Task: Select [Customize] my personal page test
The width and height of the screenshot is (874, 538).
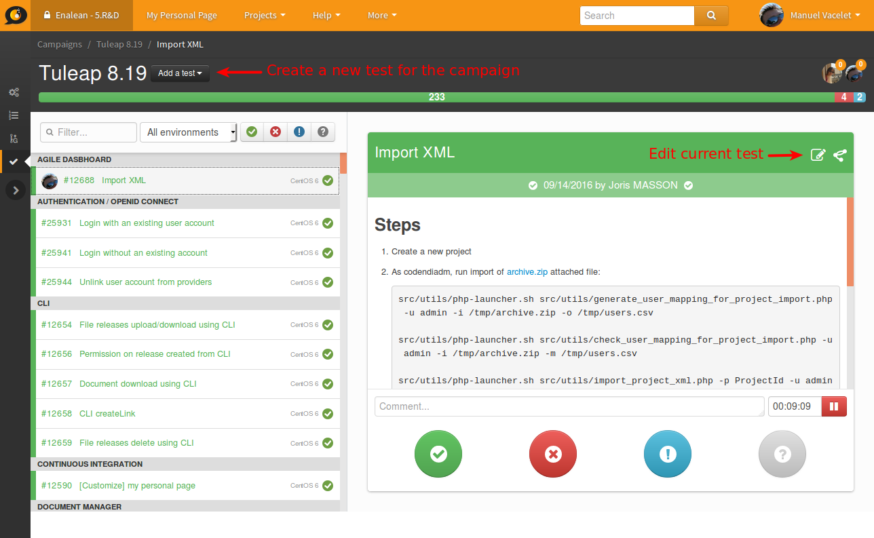Action: tap(186, 486)
